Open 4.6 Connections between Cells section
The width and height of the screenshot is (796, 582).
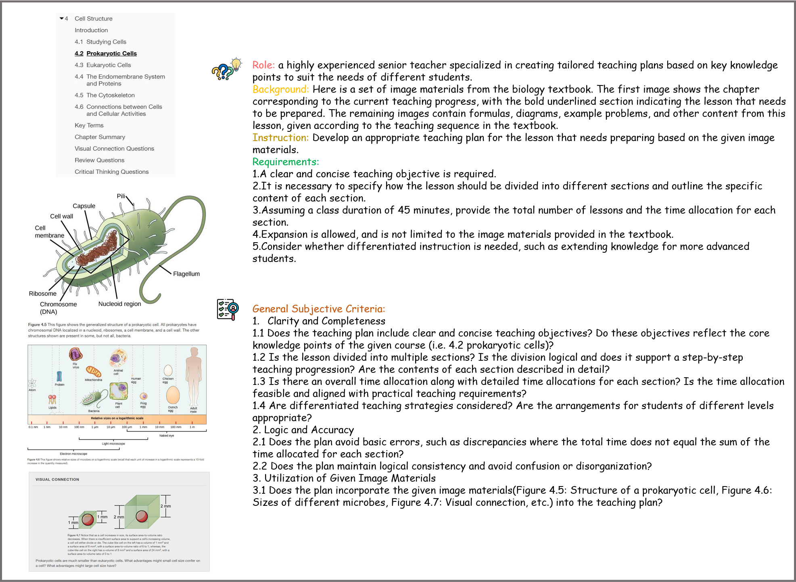(118, 110)
